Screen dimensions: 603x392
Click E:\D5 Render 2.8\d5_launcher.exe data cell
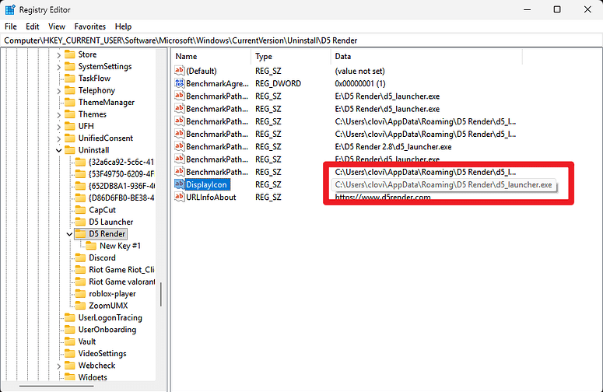pyautogui.click(x=393, y=147)
